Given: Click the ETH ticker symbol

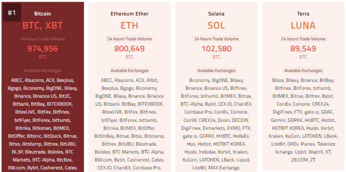Looking at the screenshot, I should tap(129, 26).
